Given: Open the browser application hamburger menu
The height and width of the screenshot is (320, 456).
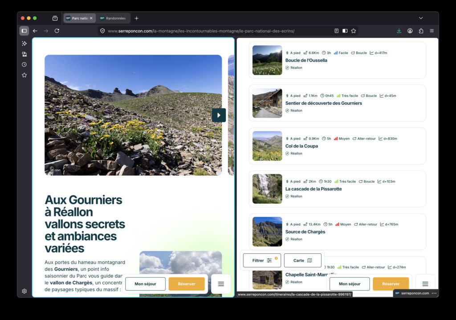Looking at the screenshot, I should 432,31.
